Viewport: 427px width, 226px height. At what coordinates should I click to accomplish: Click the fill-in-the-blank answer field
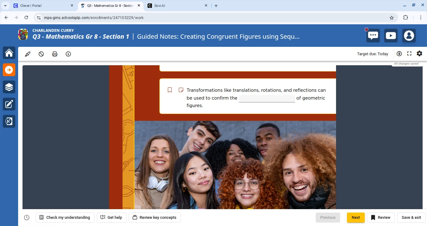267,98
